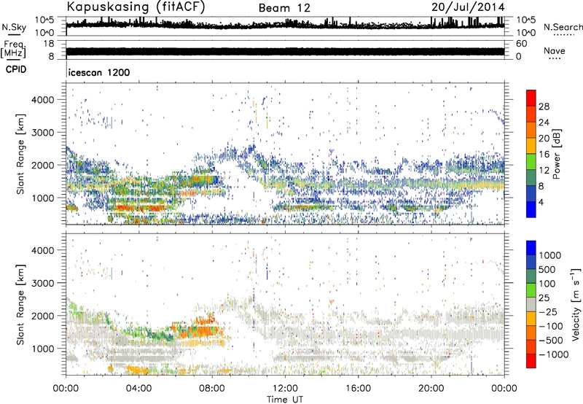Screen dimensions: 583x404
Task: Click the '12:00' time tick label
Action: coord(285,389)
